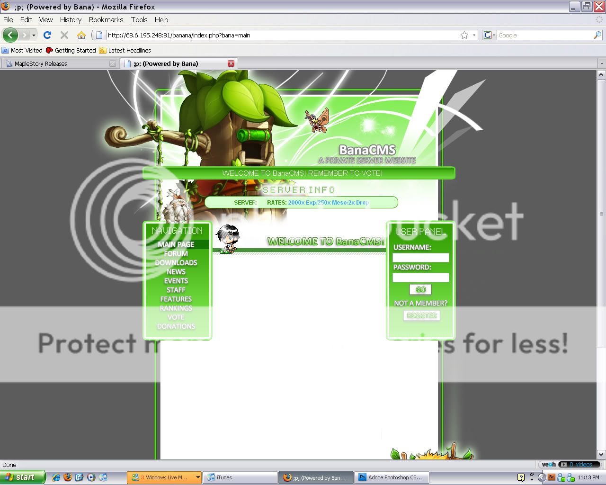
Task: Go to the Home page icon
Action: (x=81, y=35)
